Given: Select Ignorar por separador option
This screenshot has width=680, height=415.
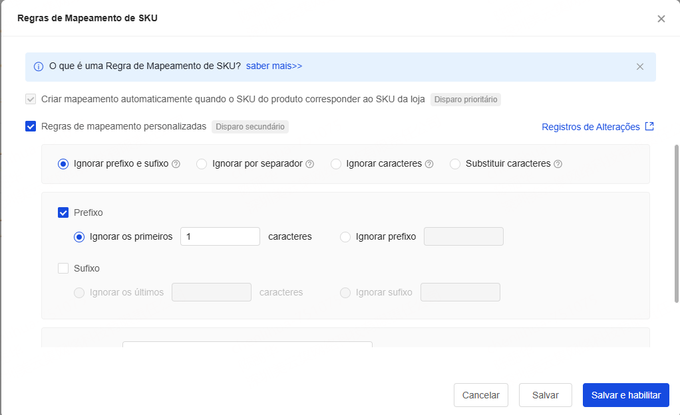Looking at the screenshot, I should 202,164.
